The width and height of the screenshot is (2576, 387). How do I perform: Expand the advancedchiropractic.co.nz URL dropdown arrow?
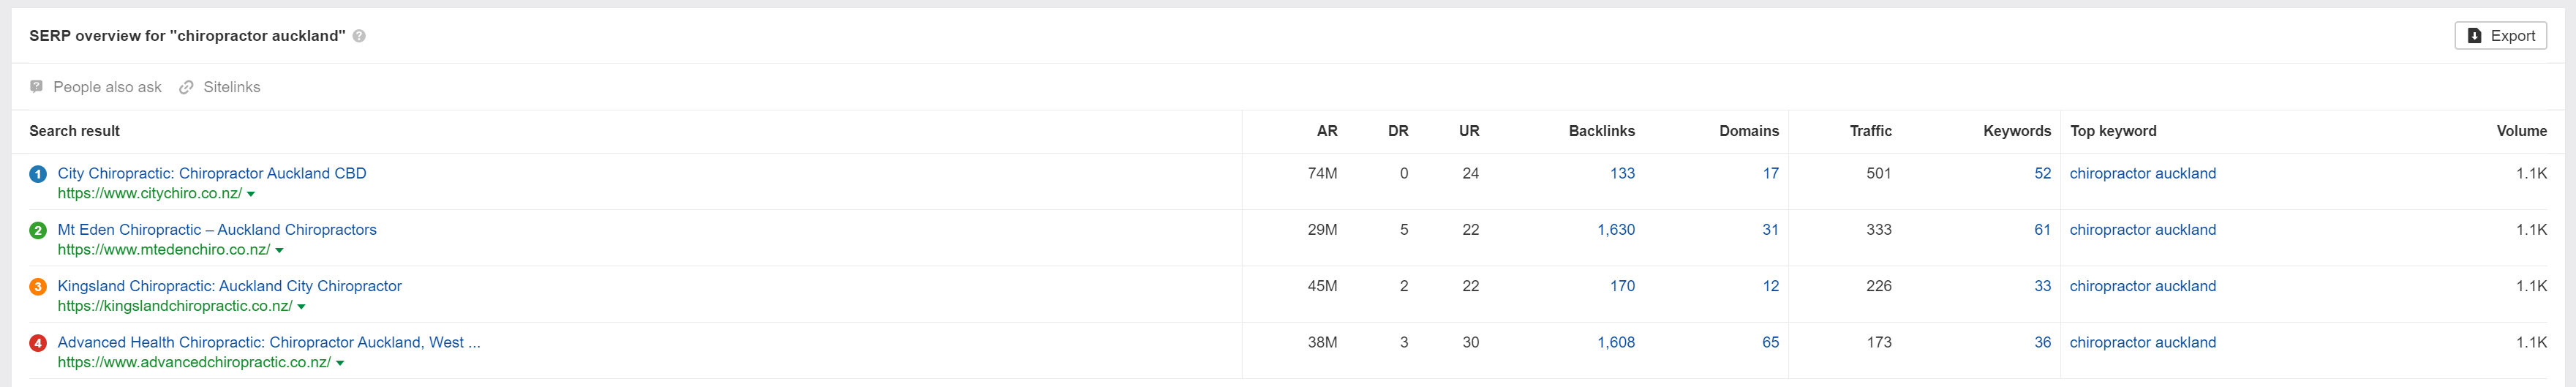(x=340, y=363)
